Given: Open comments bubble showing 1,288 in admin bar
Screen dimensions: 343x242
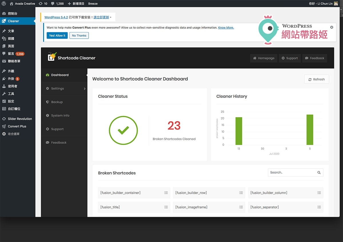Looking at the screenshot, I should click(53, 4).
